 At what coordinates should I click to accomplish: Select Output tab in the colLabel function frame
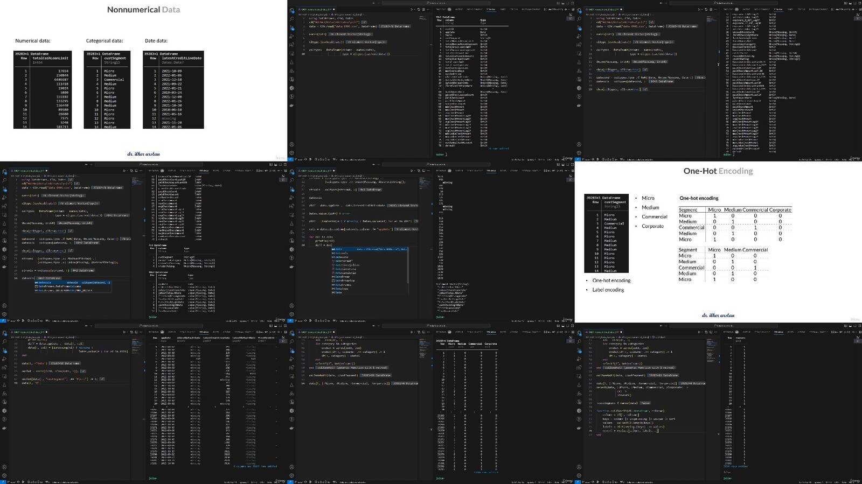[x=747, y=332]
